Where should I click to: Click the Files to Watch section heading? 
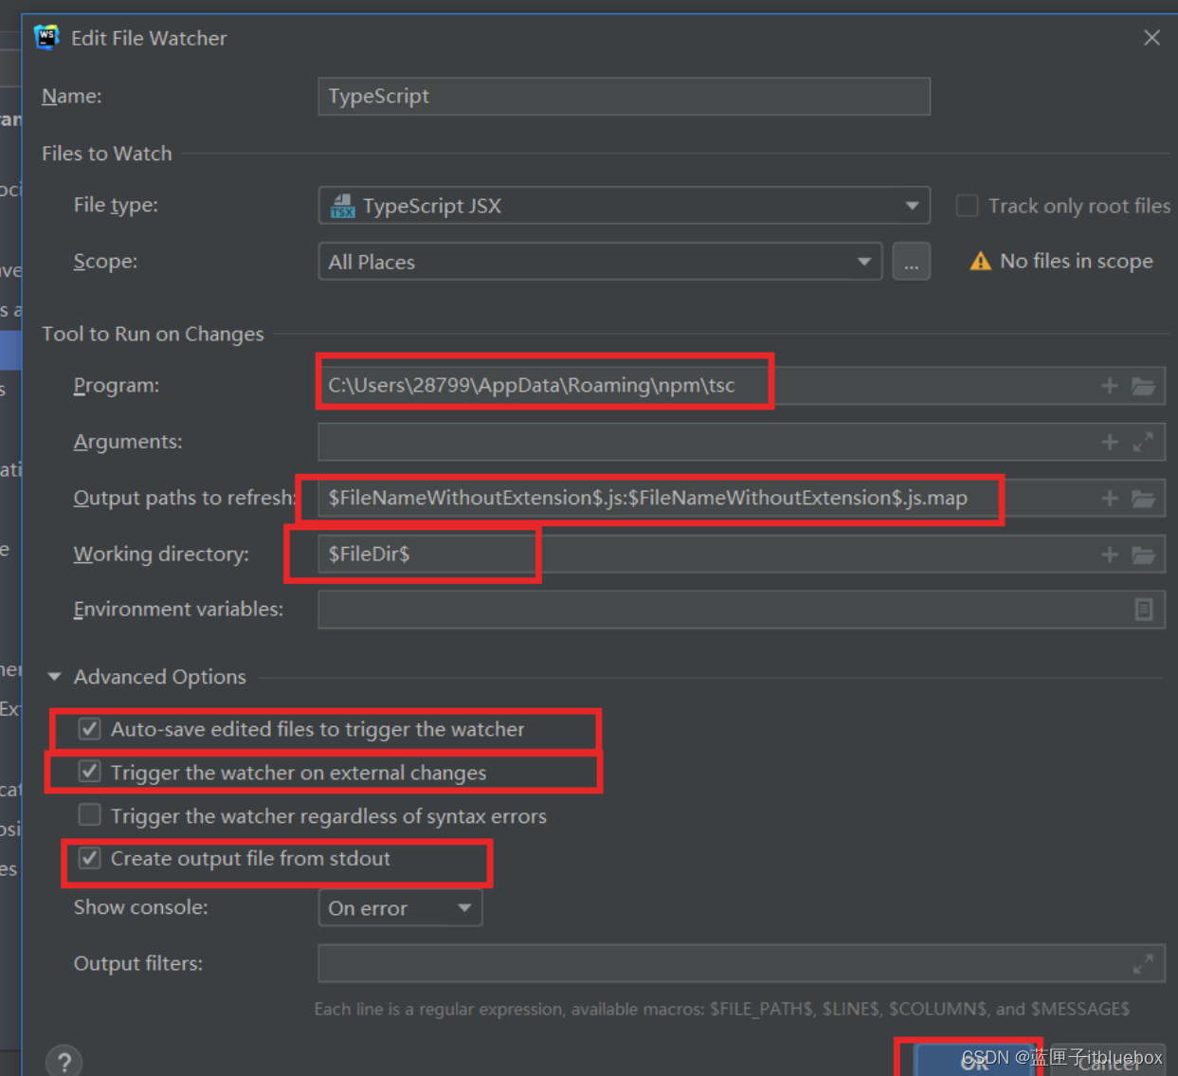click(107, 154)
